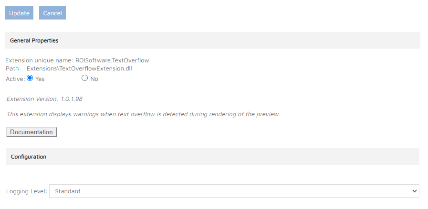Click the "Logging Level:" label

[x=27, y=191]
